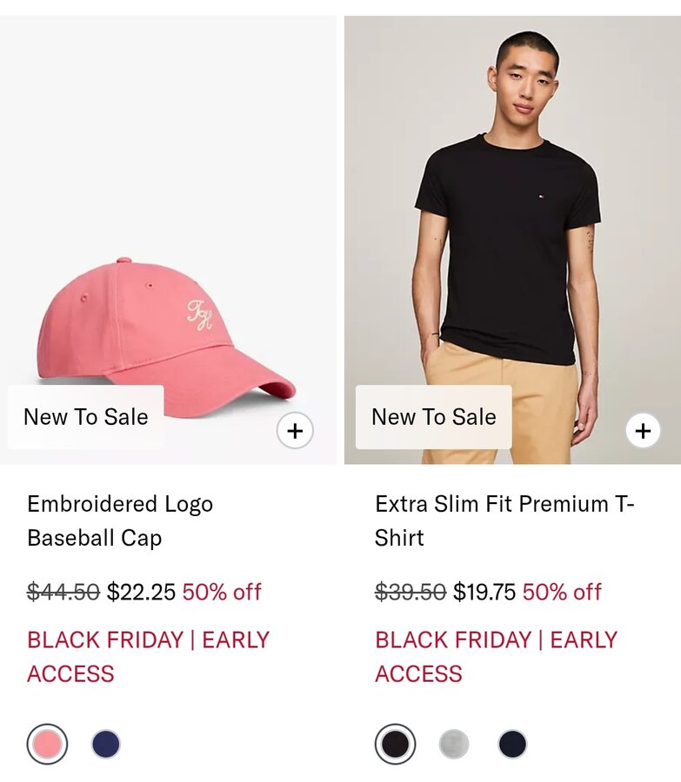This screenshot has width=681, height=782.
Task: Open the Extra Slim Fit Premium T-Shirt link
Action: point(504,520)
